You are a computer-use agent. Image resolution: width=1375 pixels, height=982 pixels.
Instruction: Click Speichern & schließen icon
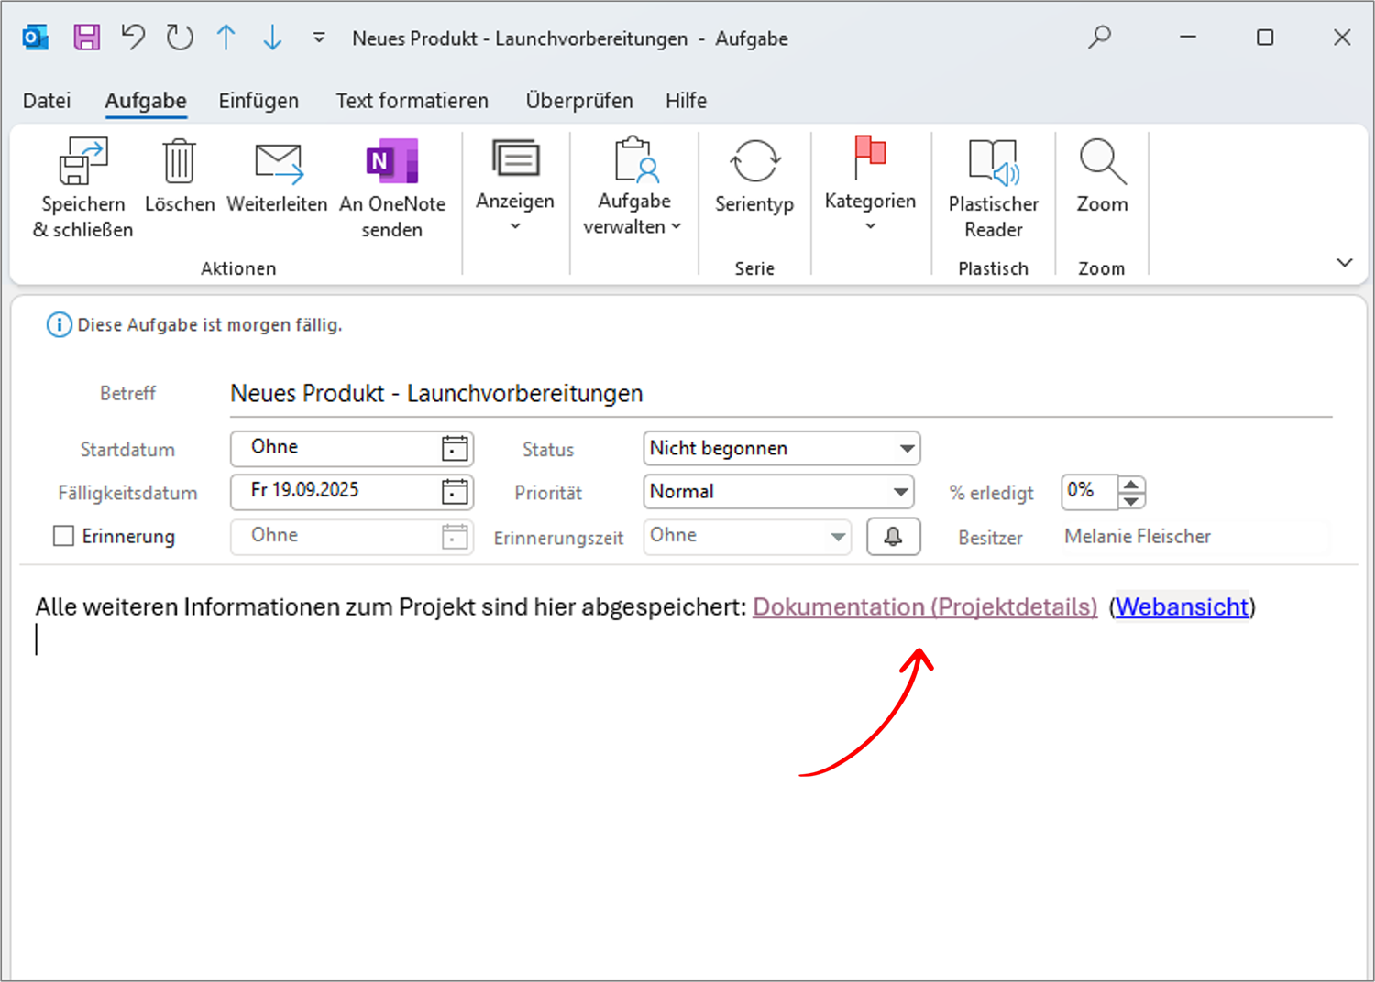(82, 163)
